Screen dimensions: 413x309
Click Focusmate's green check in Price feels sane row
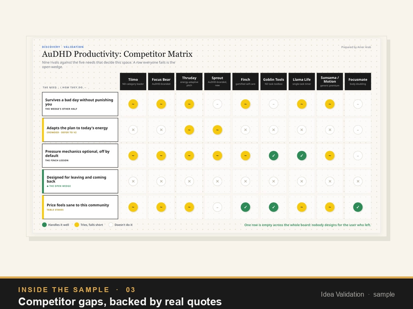pyautogui.click(x=358, y=207)
